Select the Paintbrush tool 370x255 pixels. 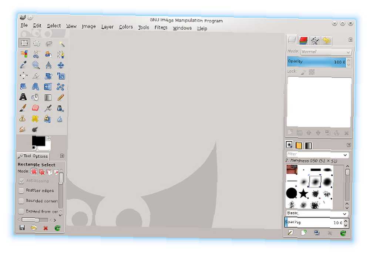pyautogui.click(x=23, y=108)
